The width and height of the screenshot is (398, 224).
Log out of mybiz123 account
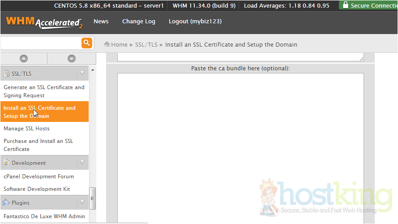(x=195, y=22)
